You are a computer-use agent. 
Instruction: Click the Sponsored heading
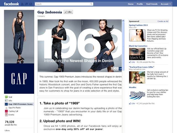[134, 21]
